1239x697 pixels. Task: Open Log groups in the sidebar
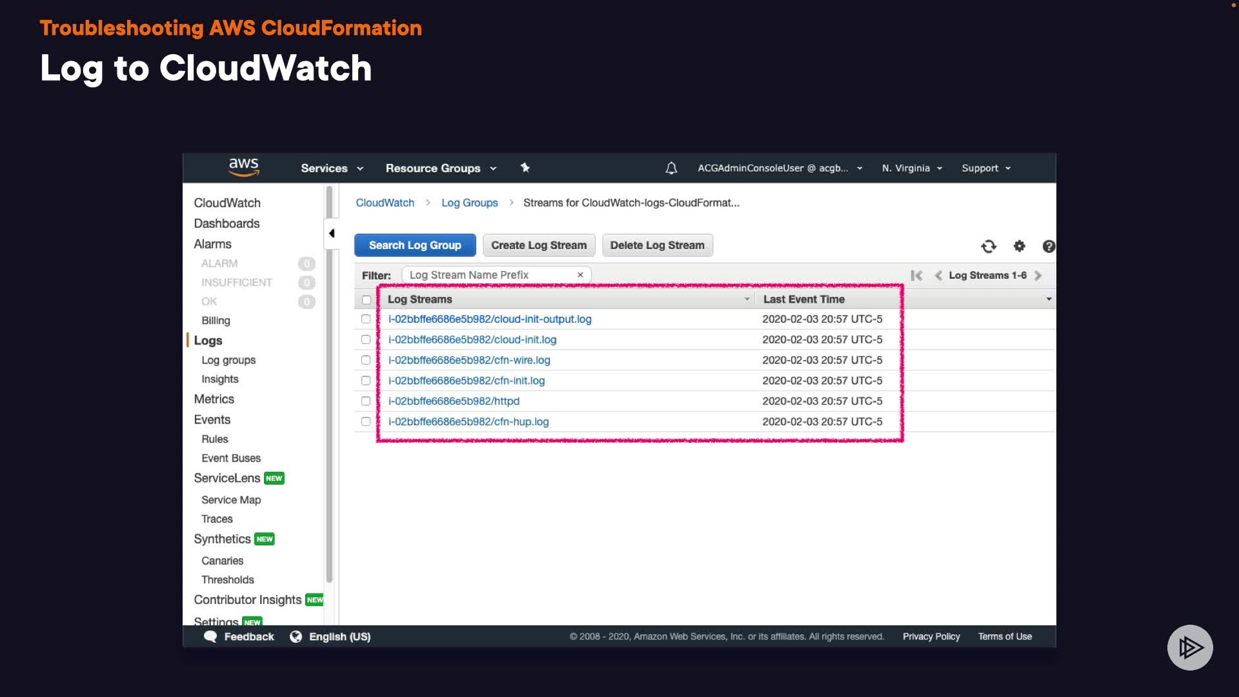point(228,360)
